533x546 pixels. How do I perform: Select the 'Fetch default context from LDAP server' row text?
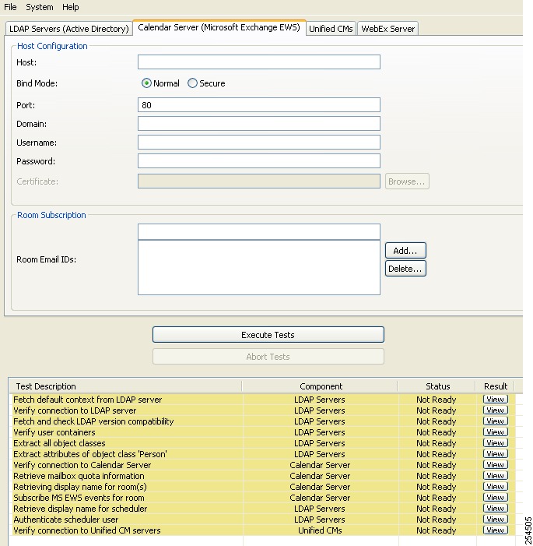(88, 400)
